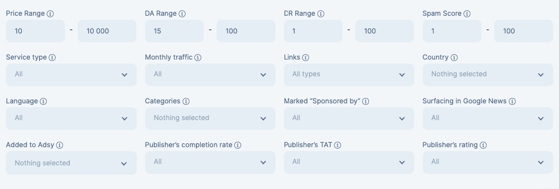Image resolution: width=559 pixels, height=189 pixels.
Task: Click the info icon next to Publisher's completion rate
Action: pyautogui.click(x=238, y=146)
